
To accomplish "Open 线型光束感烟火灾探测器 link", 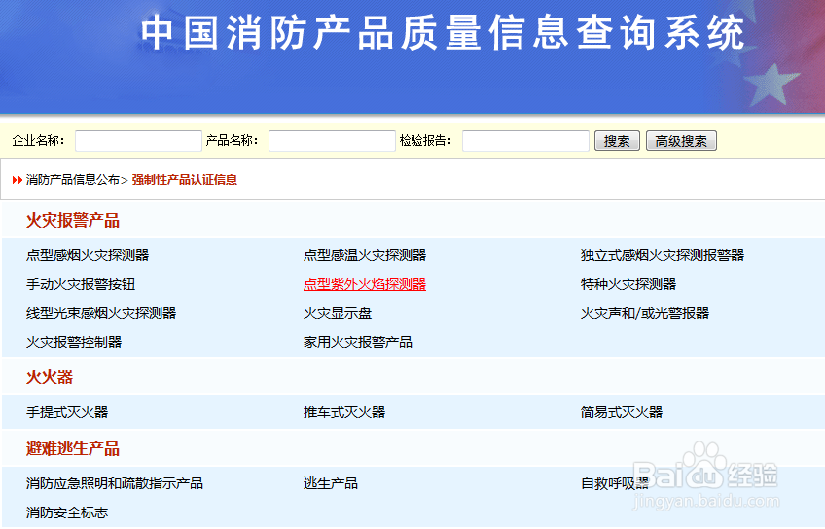I will point(101,313).
